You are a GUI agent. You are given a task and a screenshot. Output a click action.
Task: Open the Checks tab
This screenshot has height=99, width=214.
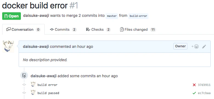click(x=98, y=29)
